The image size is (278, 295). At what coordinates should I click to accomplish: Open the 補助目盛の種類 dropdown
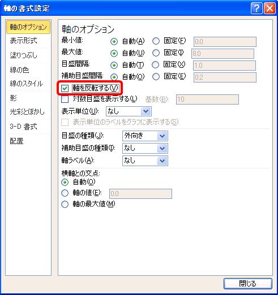point(145,148)
